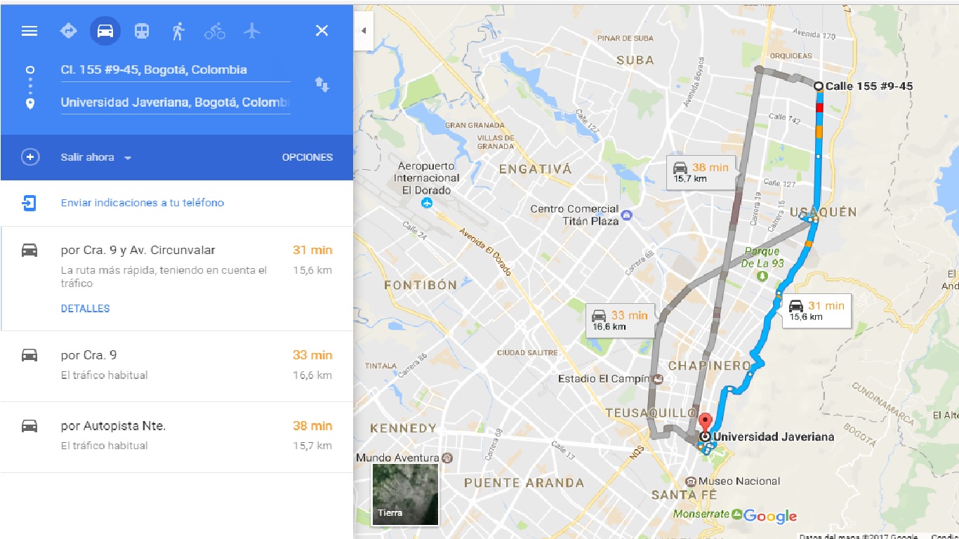Edit the origin address field
The height and width of the screenshot is (539, 959).
pos(176,70)
